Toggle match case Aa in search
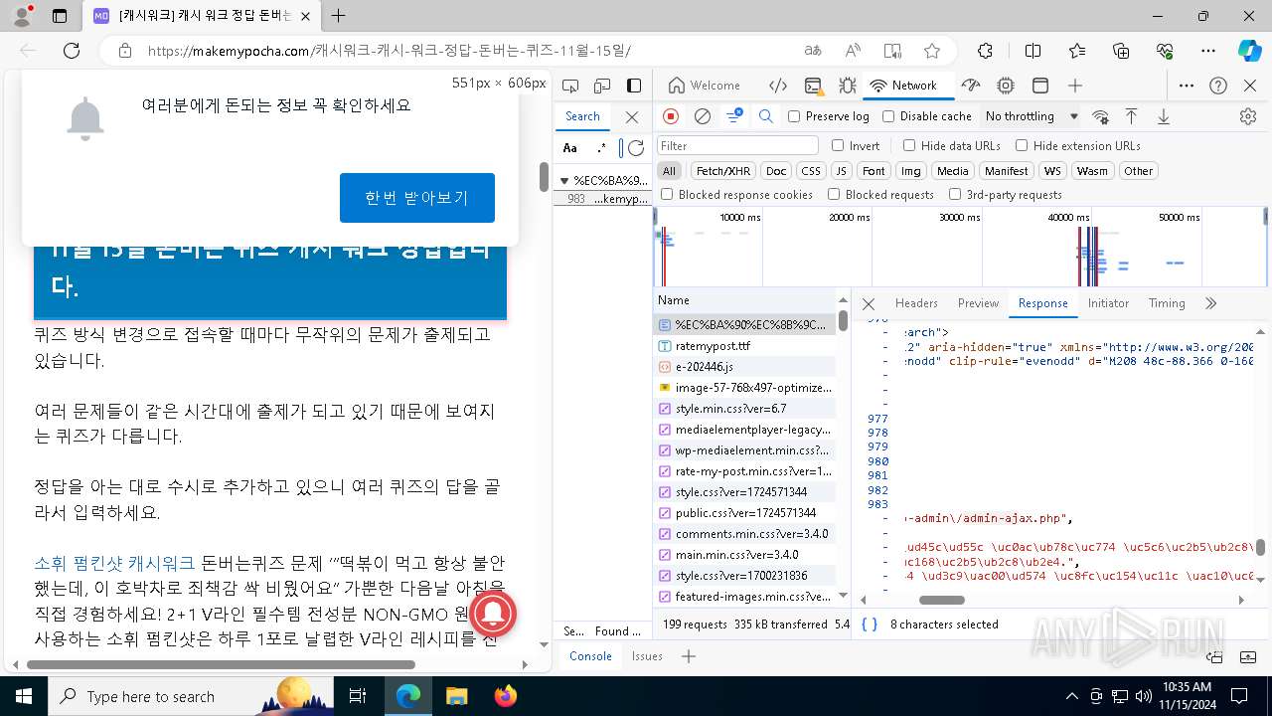The height and width of the screenshot is (716, 1272). pos(570,148)
